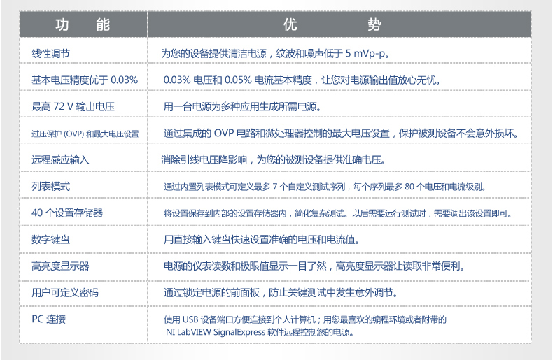Viewport: 553px width, 360px height.
Task: Select the description about 7 个自定义测试序列
Action: [x=324, y=187]
